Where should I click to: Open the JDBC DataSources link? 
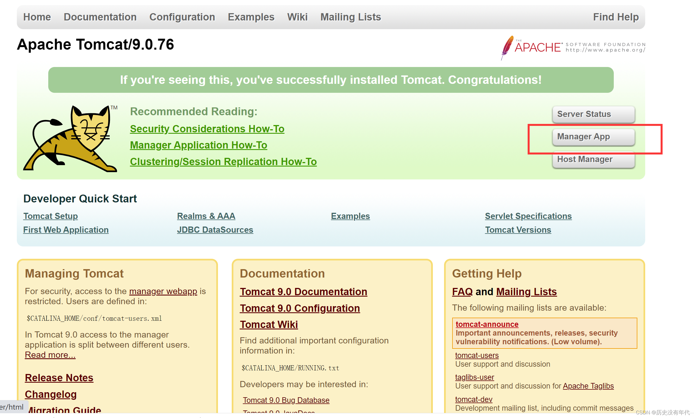click(x=215, y=230)
